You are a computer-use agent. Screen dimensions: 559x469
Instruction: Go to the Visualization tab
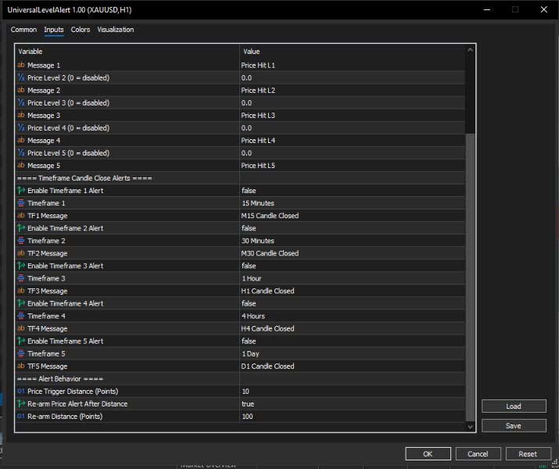(116, 30)
